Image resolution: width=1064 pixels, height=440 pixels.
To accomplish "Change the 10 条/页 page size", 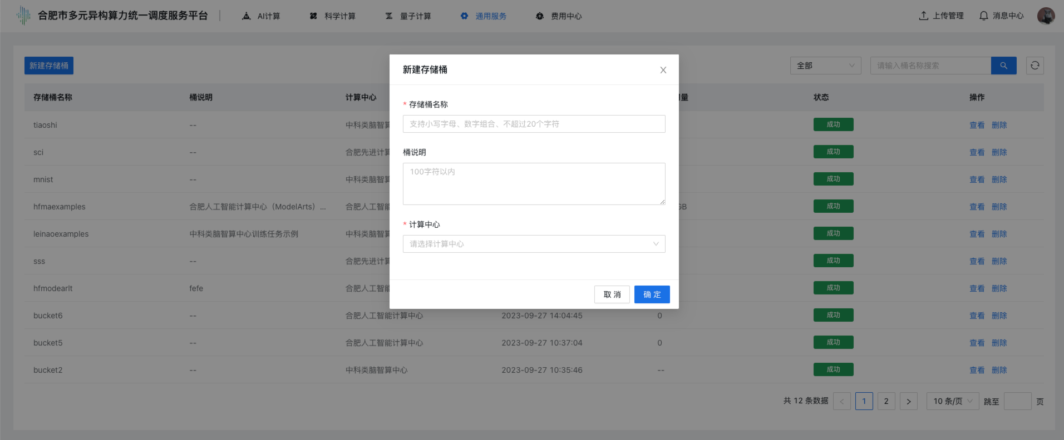I will pyautogui.click(x=952, y=401).
